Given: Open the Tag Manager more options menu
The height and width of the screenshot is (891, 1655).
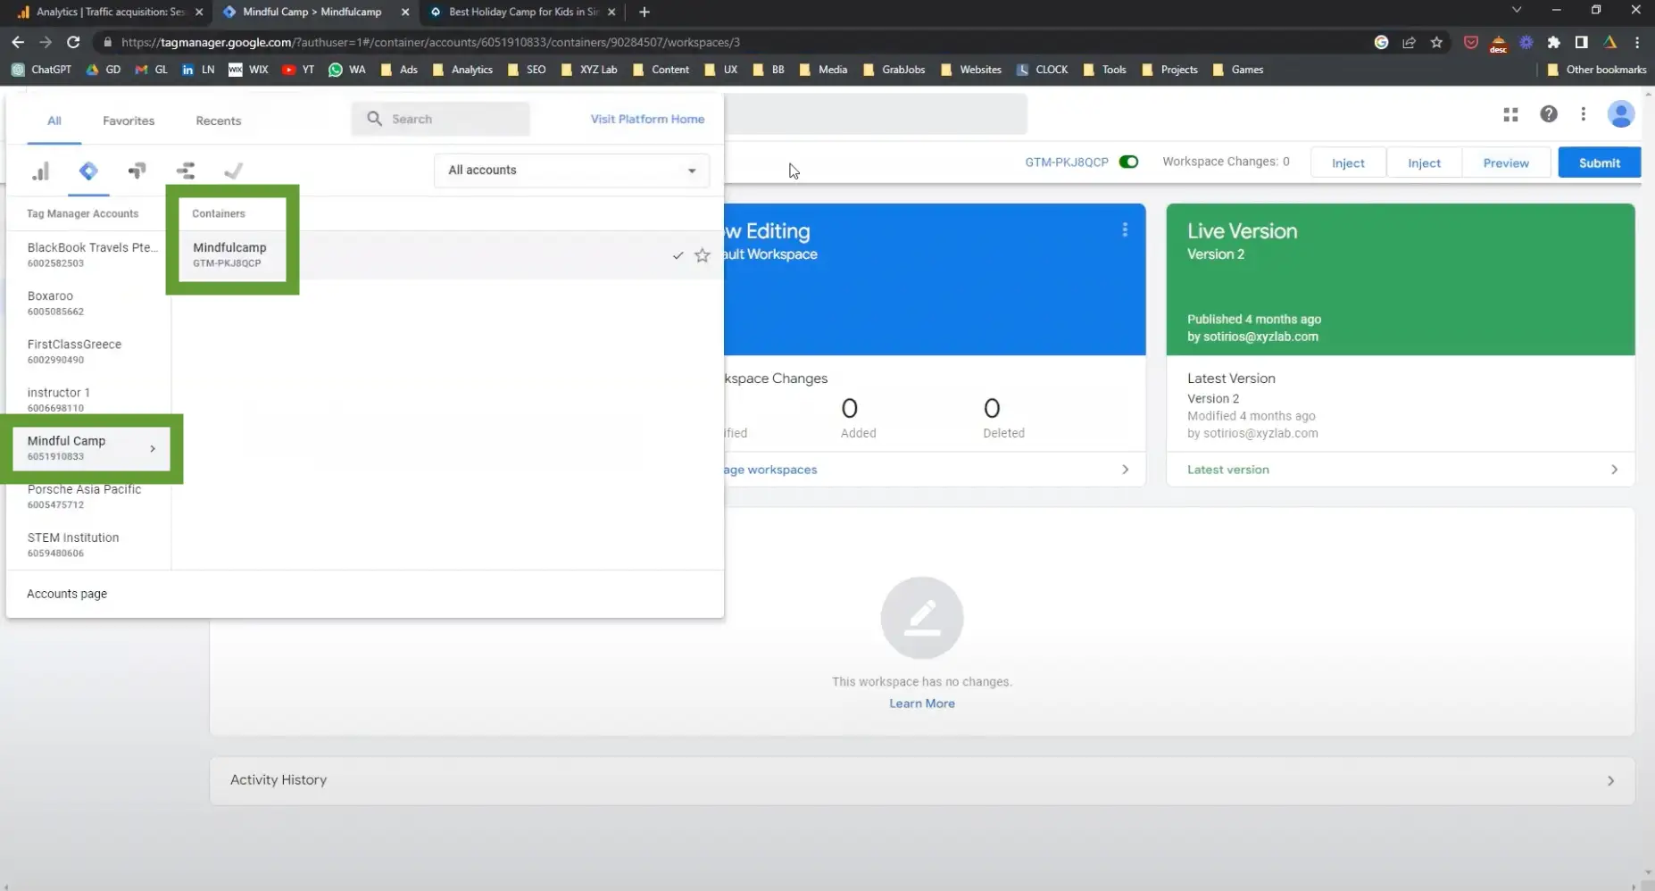Looking at the screenshot, I should [x=1583, y=114].
